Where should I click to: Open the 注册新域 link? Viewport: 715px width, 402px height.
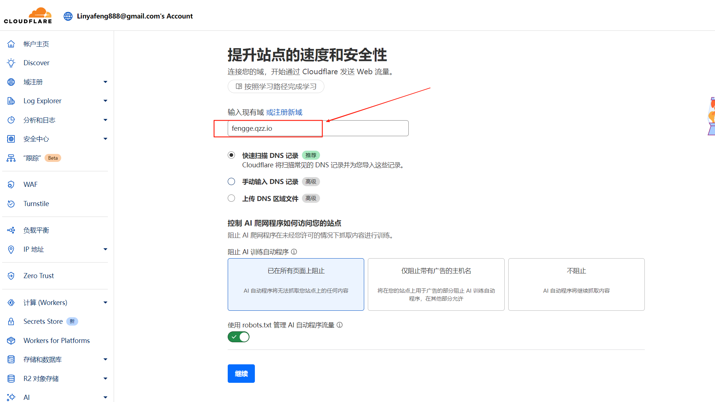point(285,112)
